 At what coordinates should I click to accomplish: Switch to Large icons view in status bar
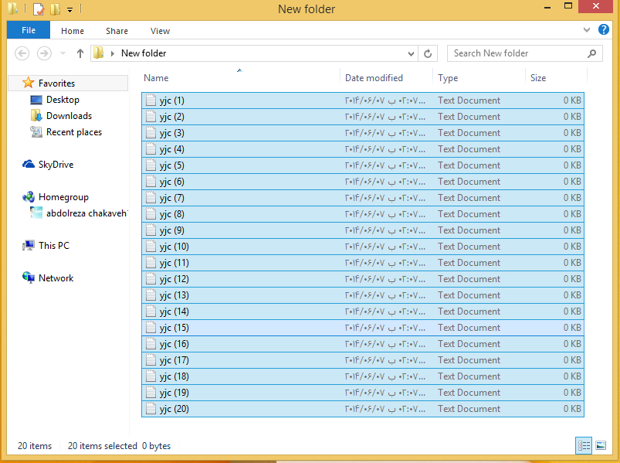(601, 445)
